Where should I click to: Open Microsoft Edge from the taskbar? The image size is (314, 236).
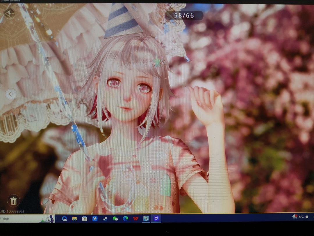pyautogui.click(x=125, y=219)
